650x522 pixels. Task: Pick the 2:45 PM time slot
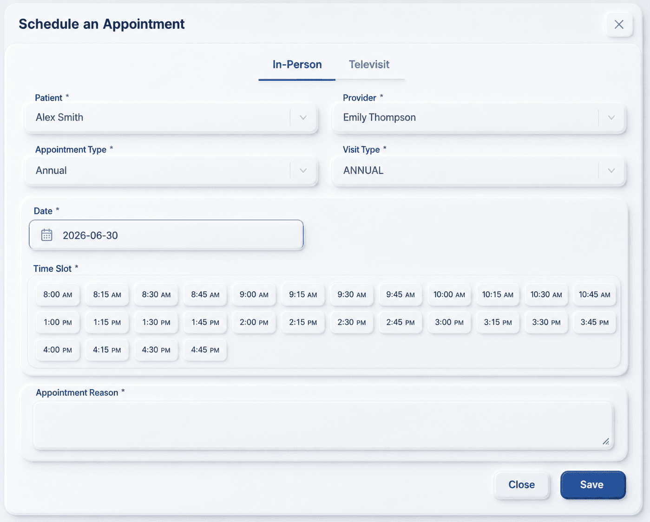[401, 322]
